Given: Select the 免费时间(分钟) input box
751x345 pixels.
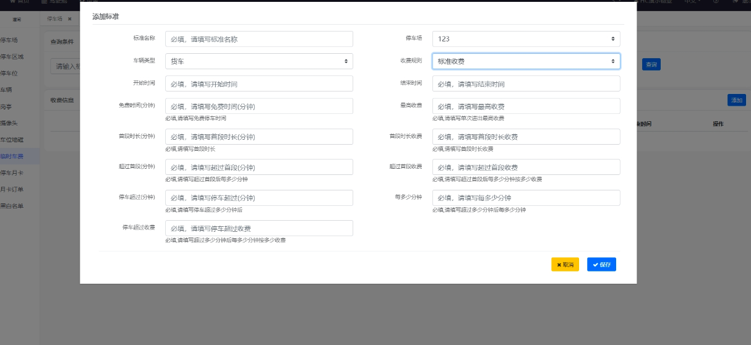Looking at the screenshot, I should pyautogui.click(x=259, y=106).
